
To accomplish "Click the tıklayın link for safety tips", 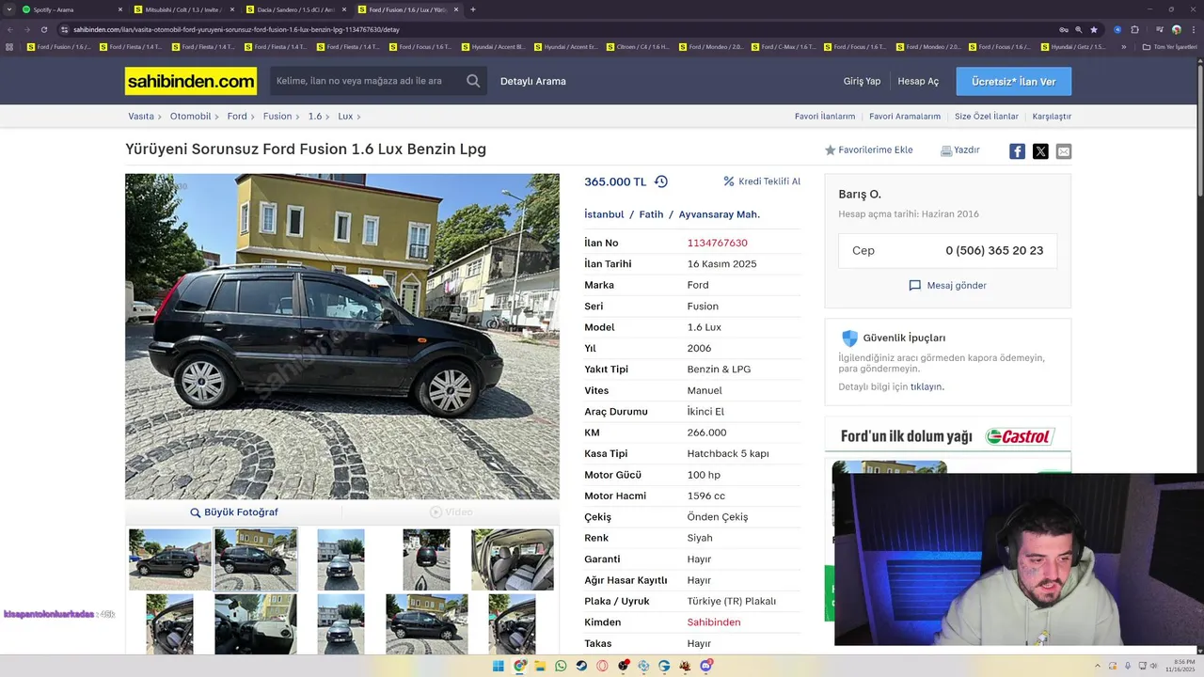I will pyautogui.click(x=927, y=386).
